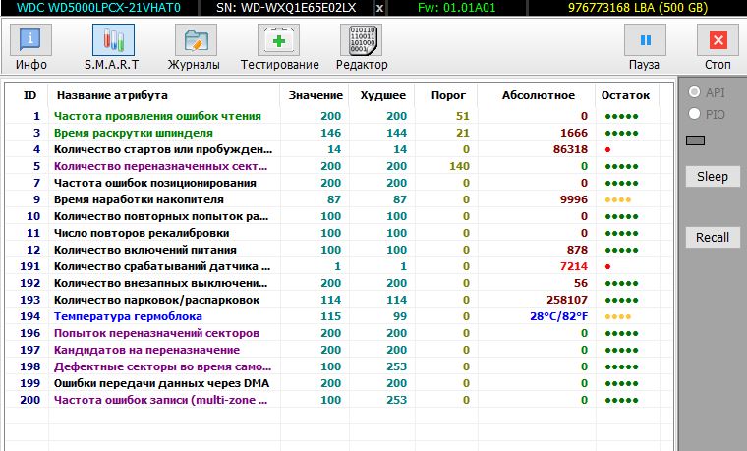Select row Частота проявления ошибок чтения
747x451 pixels.
coord(339,116)
